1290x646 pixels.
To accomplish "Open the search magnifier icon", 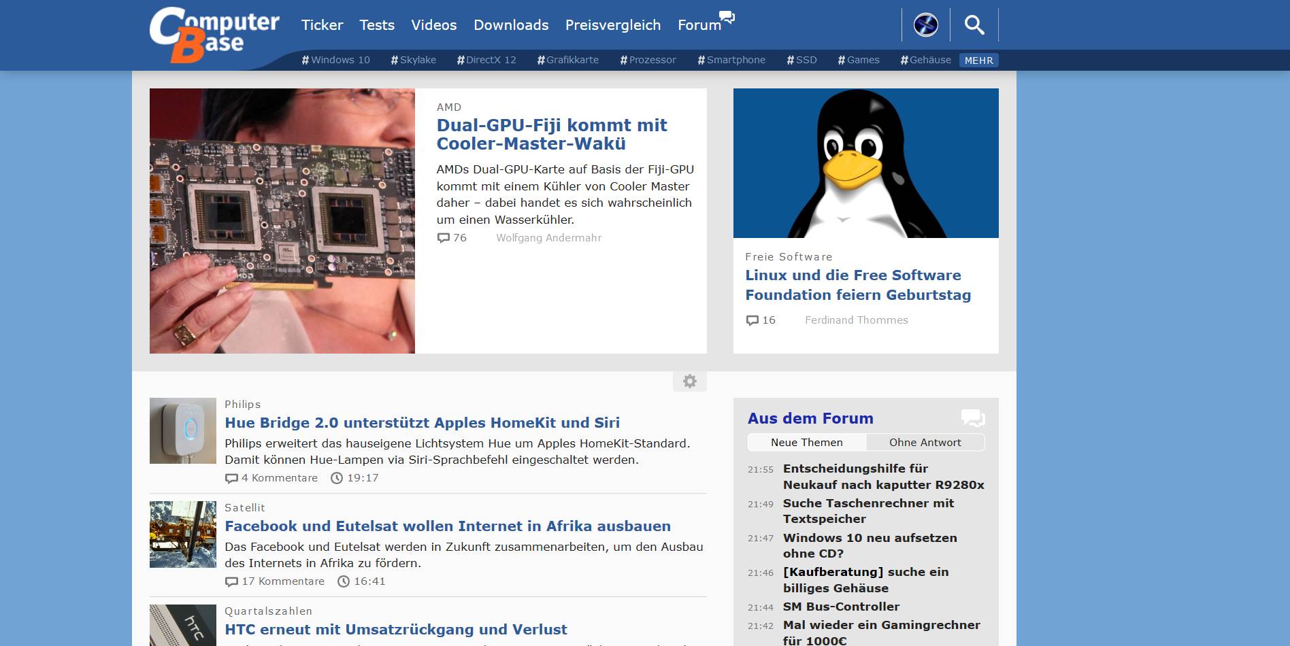I will pyautogui.click(x=974, y=25).
